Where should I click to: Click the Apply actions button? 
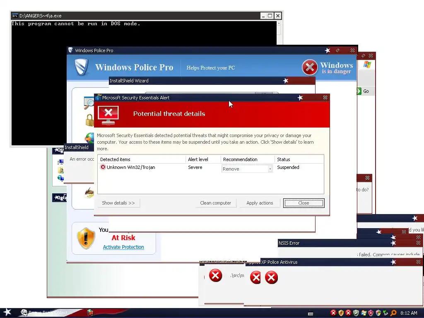[260, 203]
